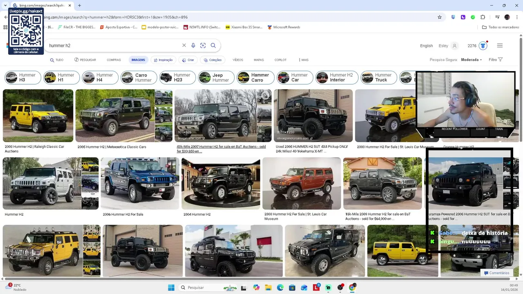Image resolution: width=523 pixels, height=294 pixels.
Task: Open the Pesquisa Segura Moderada dropdown
Action: click(x=472, y=60)
